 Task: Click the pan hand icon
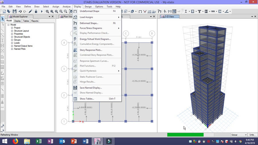71,11
